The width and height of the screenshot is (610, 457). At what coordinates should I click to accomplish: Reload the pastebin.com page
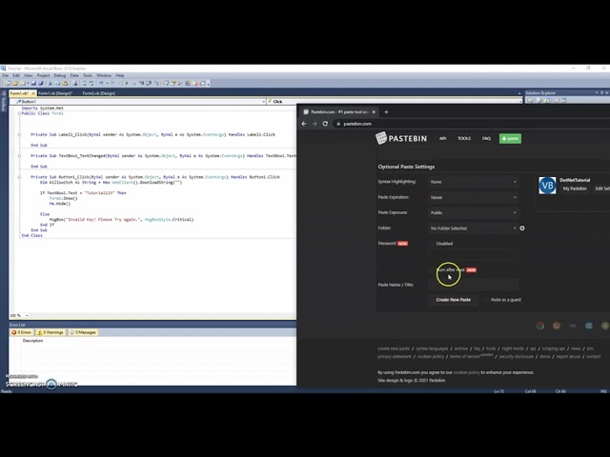pos(325,124)
